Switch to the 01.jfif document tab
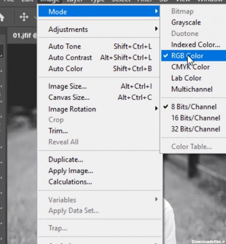Screen dimensions: 226x244 tap(23, 36)
